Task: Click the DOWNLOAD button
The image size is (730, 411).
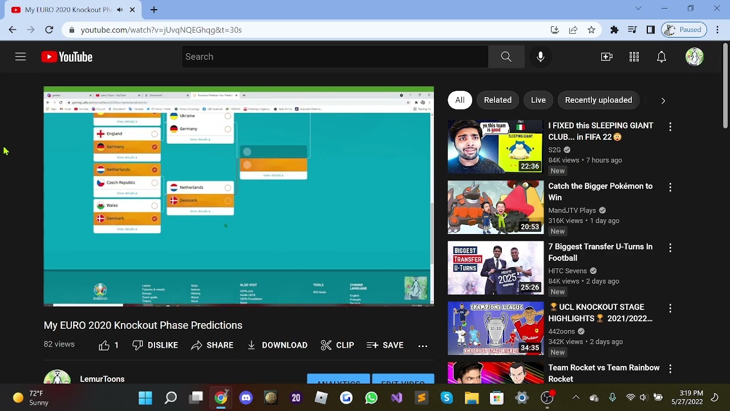Action: click(277, 345)
